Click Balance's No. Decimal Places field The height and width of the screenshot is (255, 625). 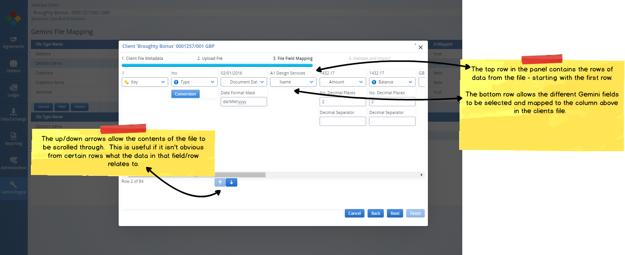(x=392, y=102)
